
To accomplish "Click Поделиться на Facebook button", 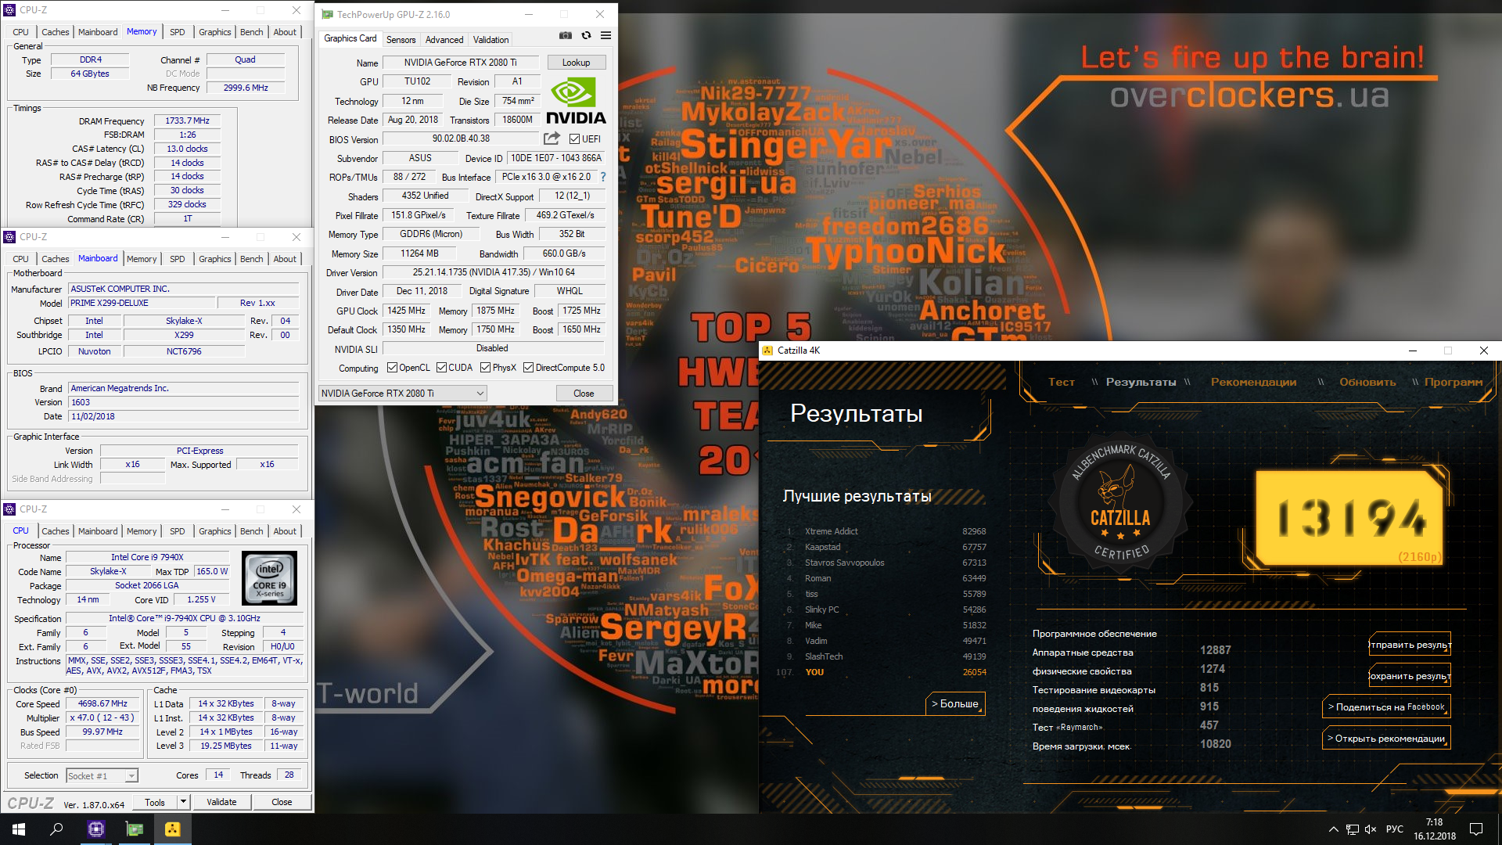I will coord(1386,707).
